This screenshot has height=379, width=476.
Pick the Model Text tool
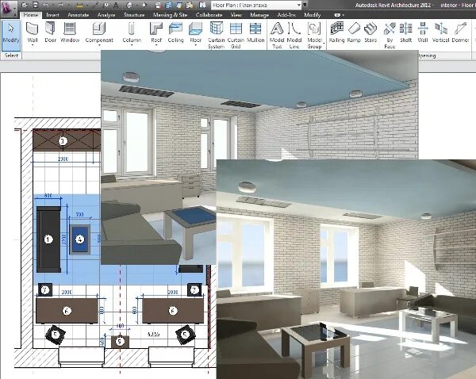tap(277, 35)
